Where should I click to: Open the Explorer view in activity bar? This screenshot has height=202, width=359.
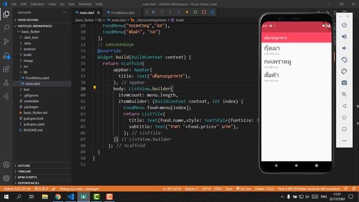click(6, 14)
